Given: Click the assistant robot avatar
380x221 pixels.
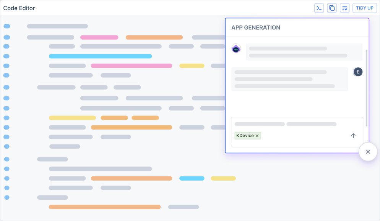Looking at the screenshot, I should (x=236, y=48).
